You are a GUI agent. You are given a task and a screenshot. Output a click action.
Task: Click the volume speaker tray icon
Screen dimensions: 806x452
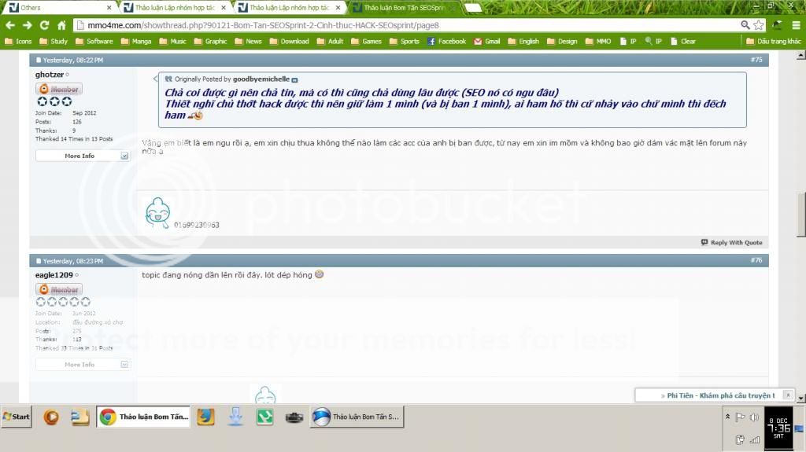[x=754, y=417]
